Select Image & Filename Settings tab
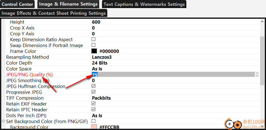This screenshot has width=266, height=130. click(68, 4)
